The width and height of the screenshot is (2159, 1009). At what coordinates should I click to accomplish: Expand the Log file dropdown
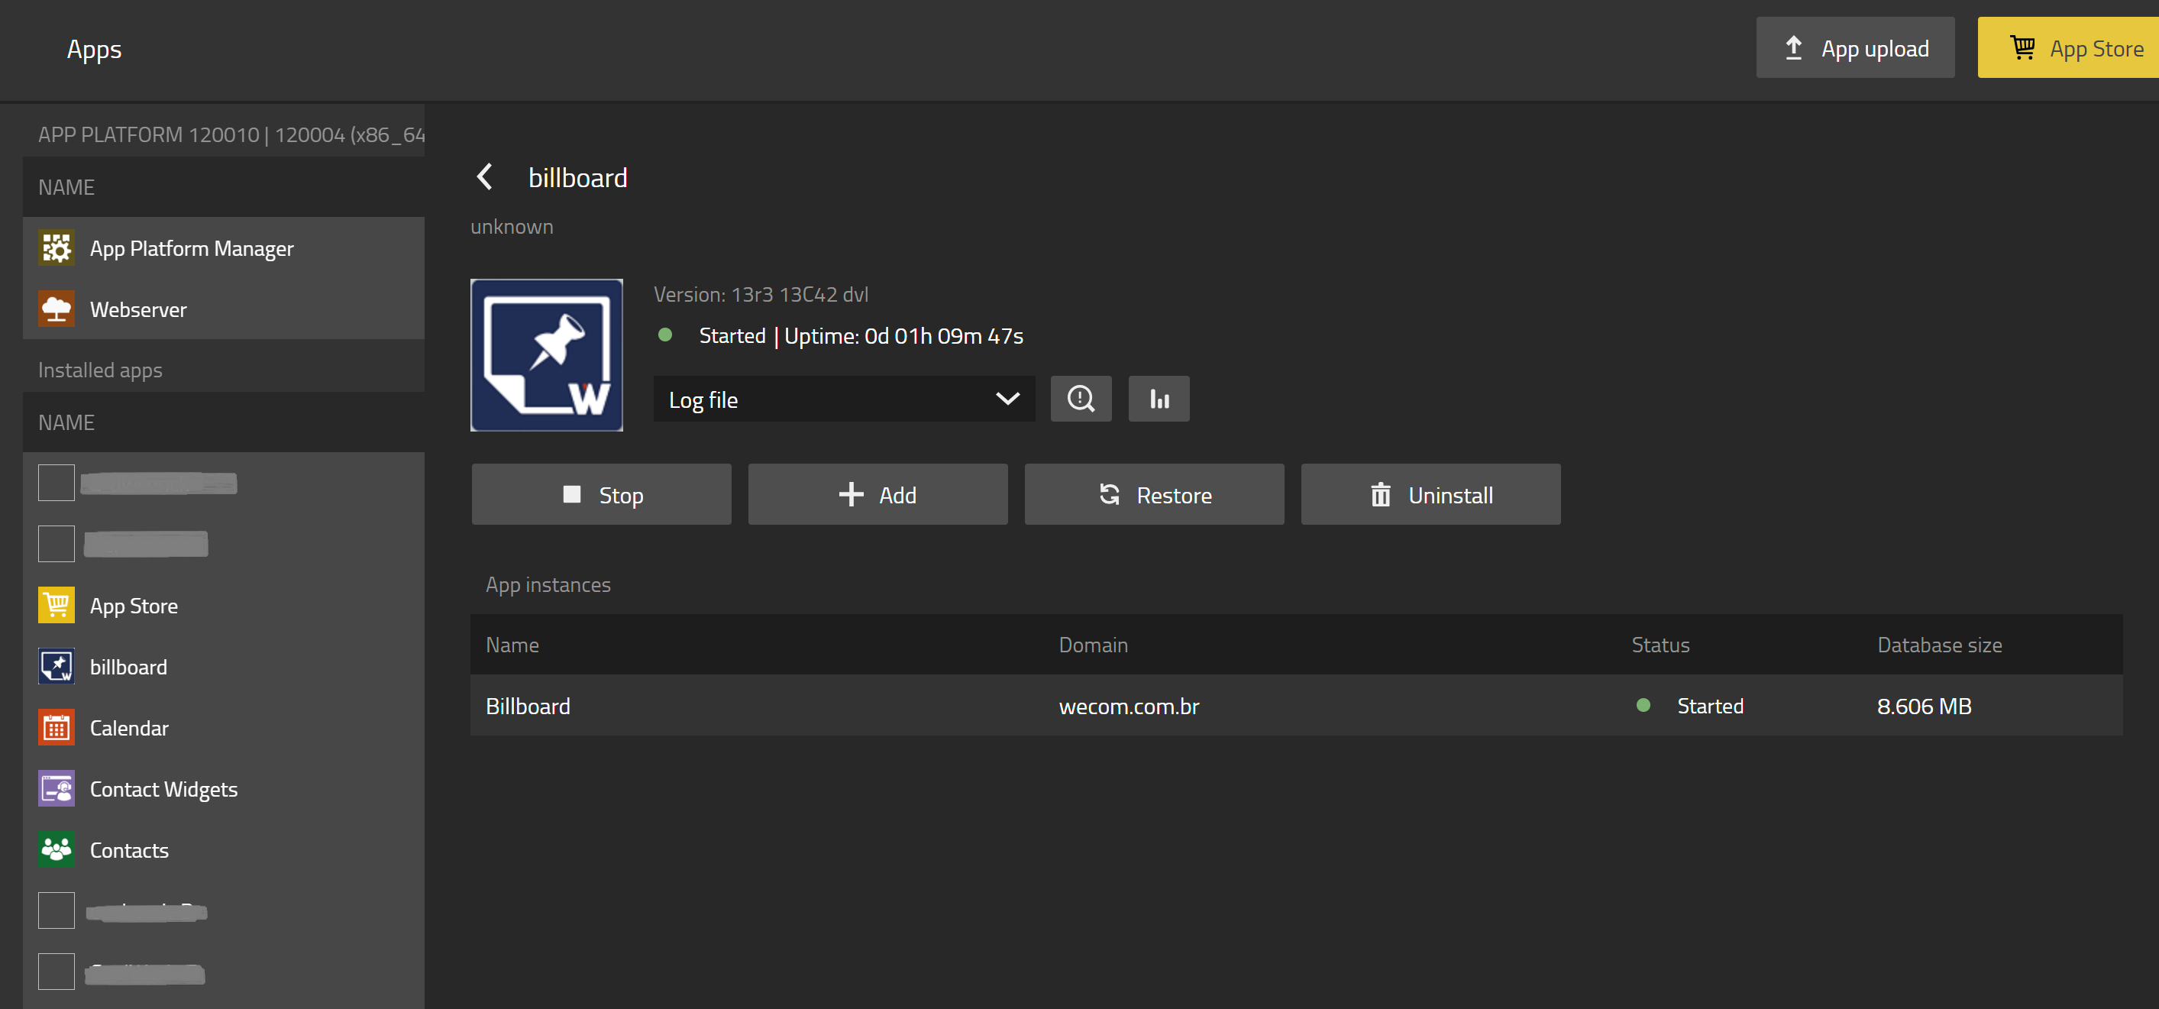pyautogui.click(x=843, y=399)
